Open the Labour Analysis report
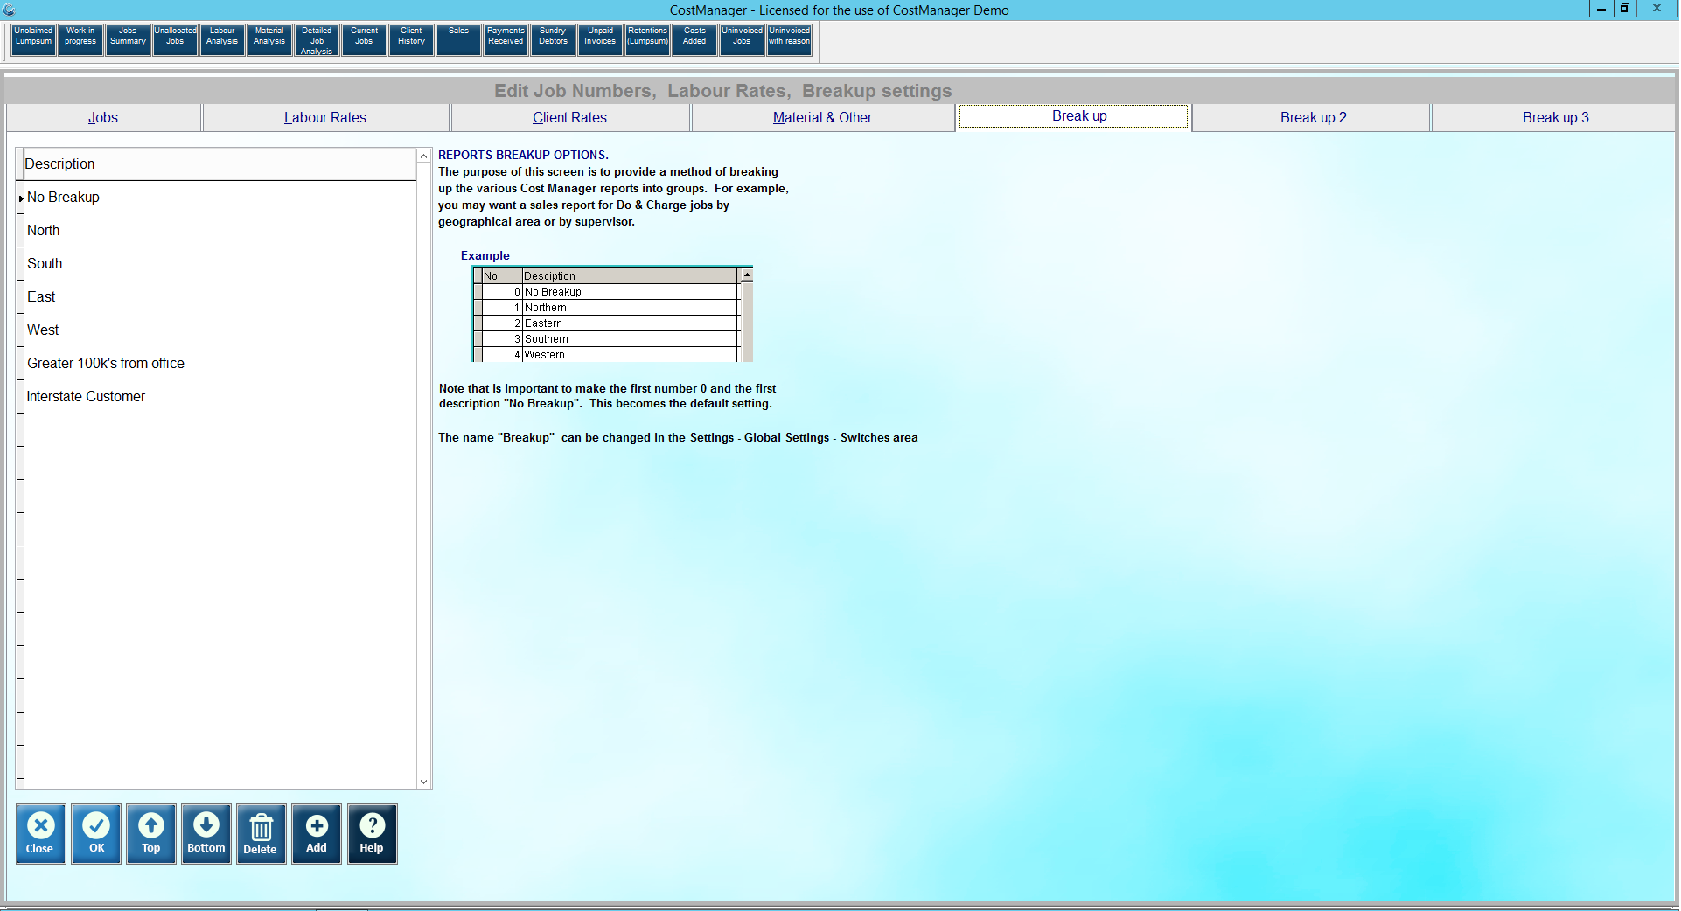 [222, 40]
